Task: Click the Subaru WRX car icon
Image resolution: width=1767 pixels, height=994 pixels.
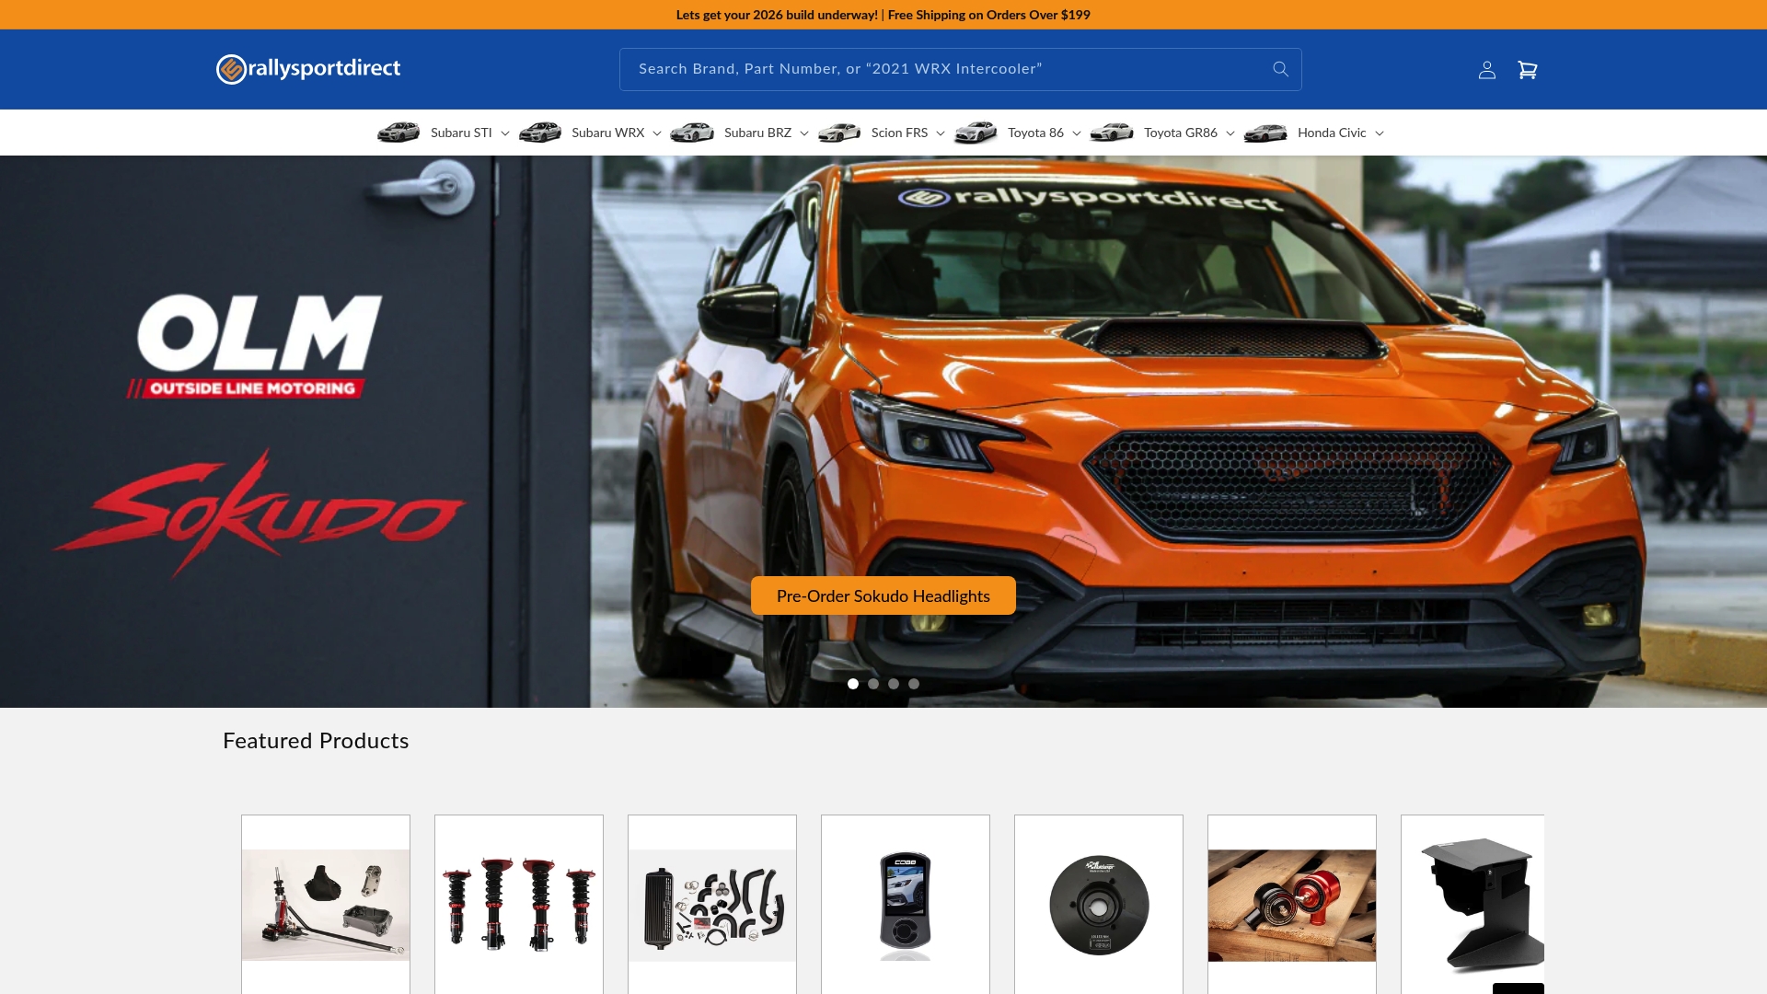Action: [540, 133]
